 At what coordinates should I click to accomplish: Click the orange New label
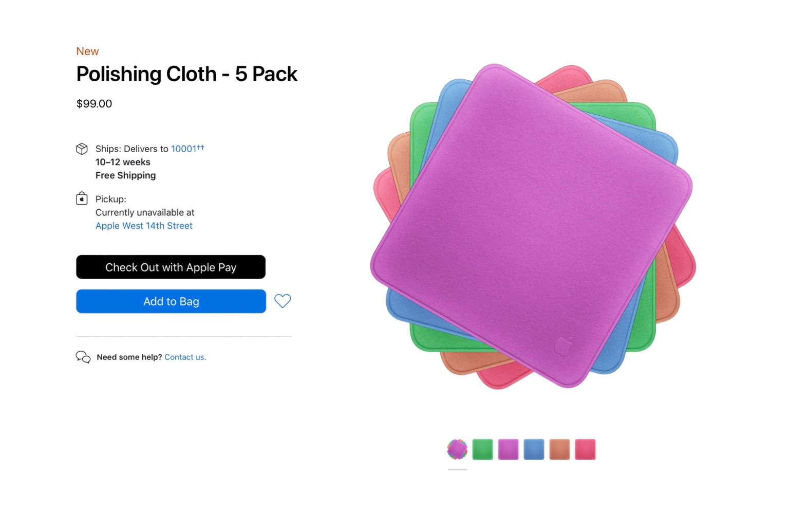(87, 51)
